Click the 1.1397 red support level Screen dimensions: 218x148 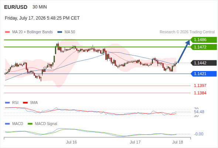pyautogui.click(x=200, y=85)
